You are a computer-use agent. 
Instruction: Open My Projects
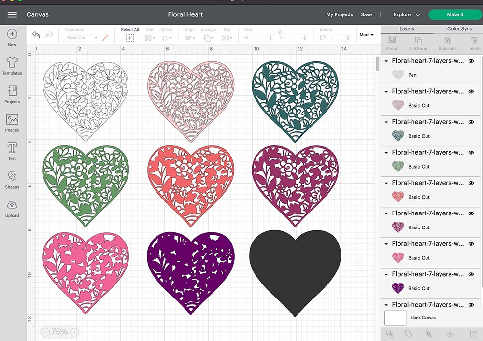pyautogui.click(x=340, y=14)
